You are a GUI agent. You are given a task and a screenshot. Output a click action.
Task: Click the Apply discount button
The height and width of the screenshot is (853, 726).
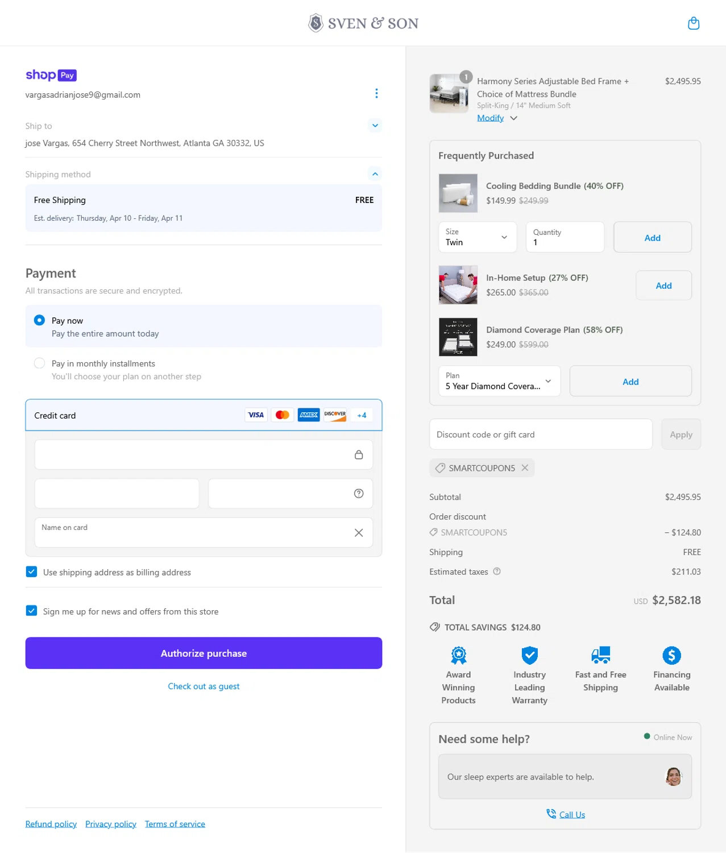(x=681, y=434)
